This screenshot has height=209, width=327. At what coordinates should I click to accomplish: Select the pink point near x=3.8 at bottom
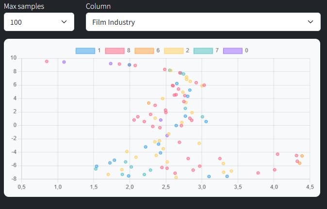258,173
